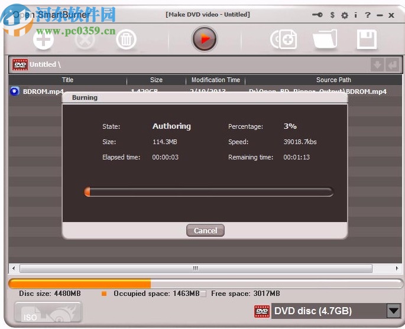Click the Disc size: 4480MB label
The width and height of the screenshot is (405, 329).
tap(50, 294)
